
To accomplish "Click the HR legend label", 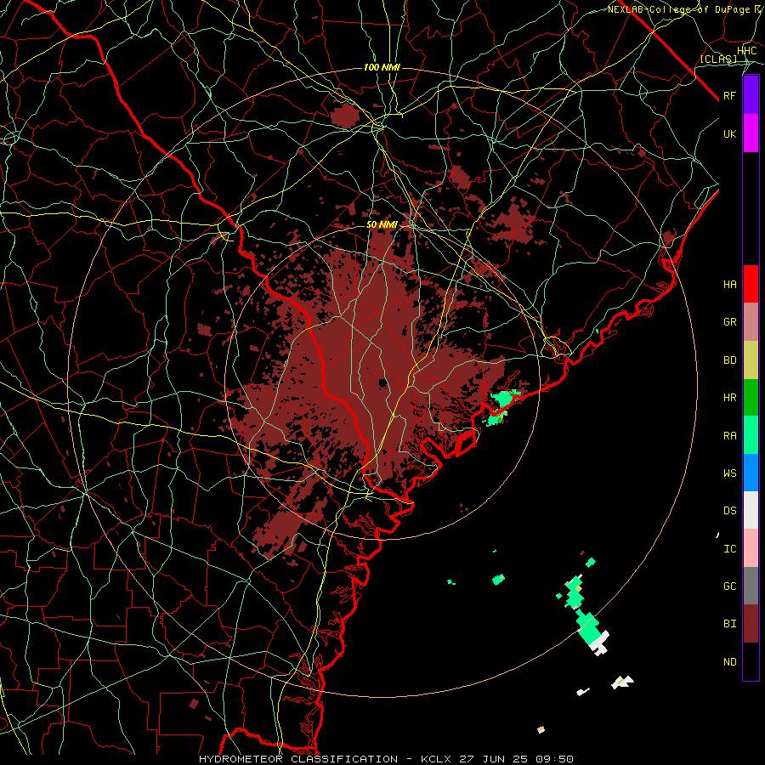I will 730,398.
